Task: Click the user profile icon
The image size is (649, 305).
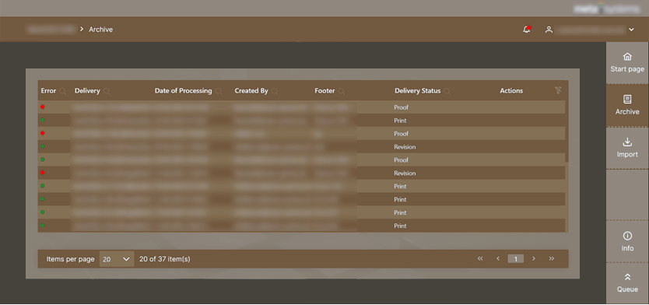Action: click(549, 30)
